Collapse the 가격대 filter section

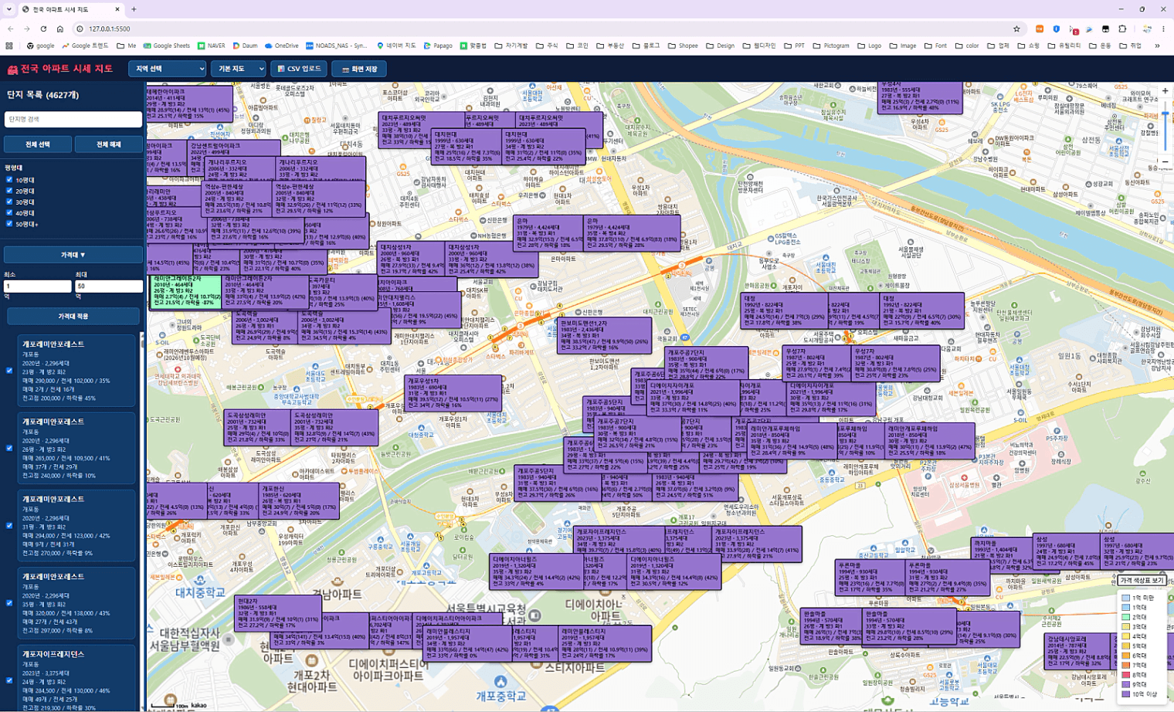(x=73, y=255)
